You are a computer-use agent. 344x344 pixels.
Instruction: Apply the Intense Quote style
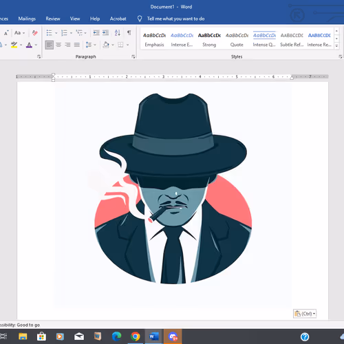(264, 40)
